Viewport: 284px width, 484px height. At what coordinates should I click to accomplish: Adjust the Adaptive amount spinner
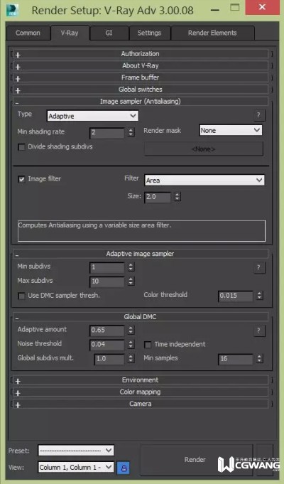pyautogui.click(x=131, y=330)
